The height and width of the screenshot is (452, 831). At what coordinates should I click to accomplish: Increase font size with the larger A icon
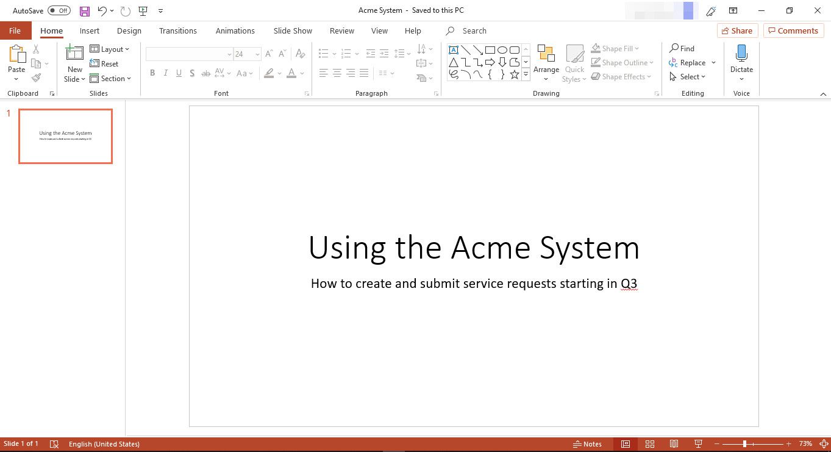(269, 54)
